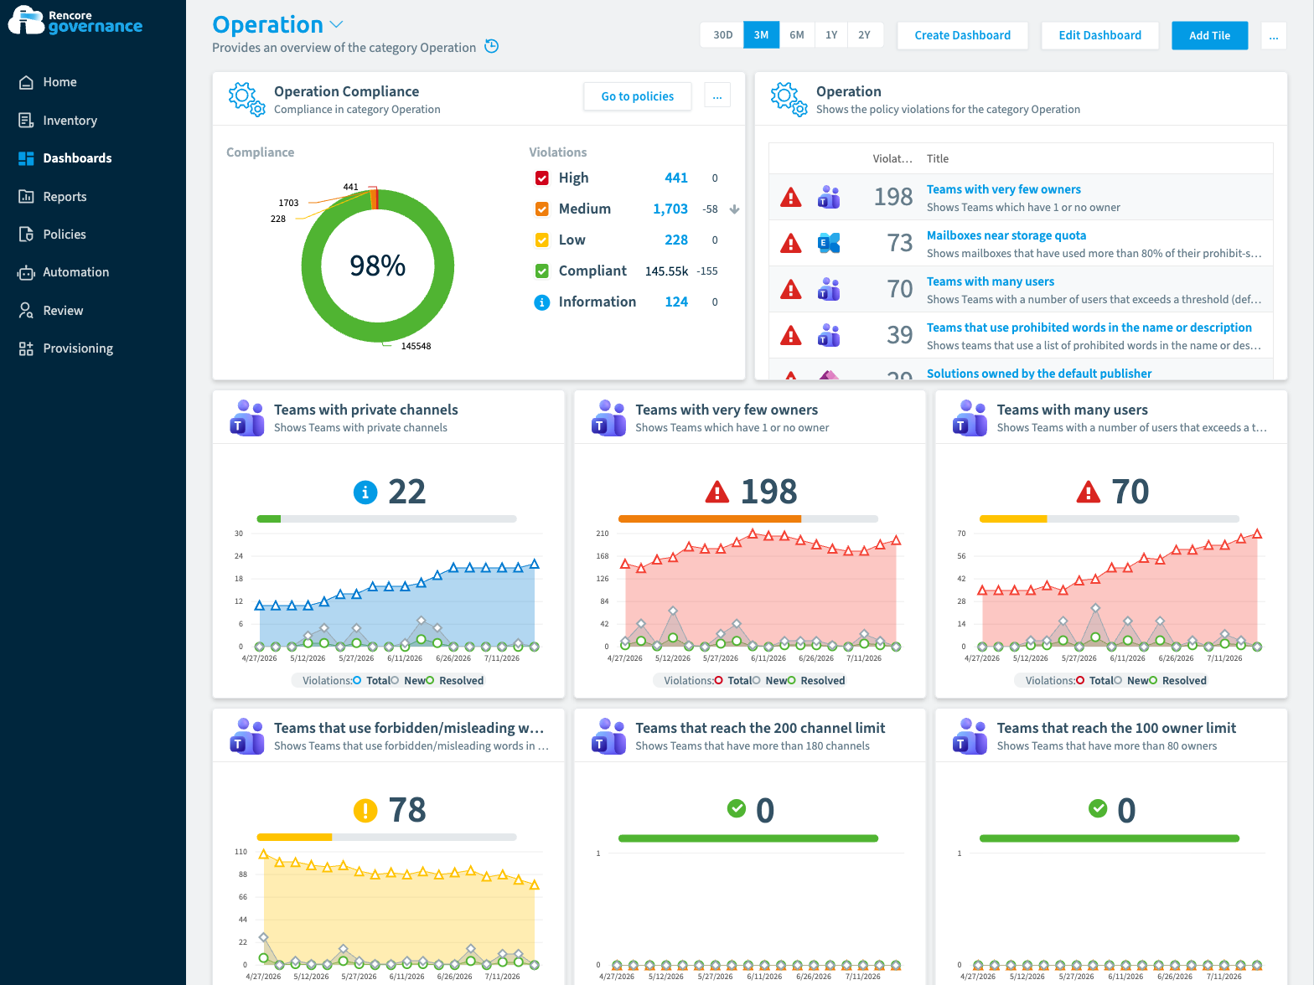
Task: Click the Review person-search icon
Action: tap(26, 311)
